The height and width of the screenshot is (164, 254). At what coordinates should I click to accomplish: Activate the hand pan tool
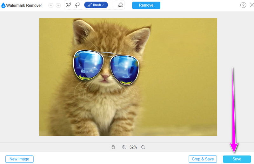pyautogui.click(x=114, y=147)
